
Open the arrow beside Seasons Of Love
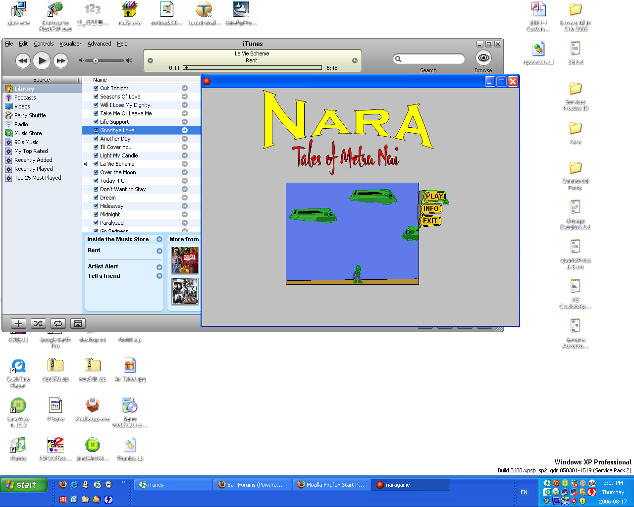pos(185,96)
